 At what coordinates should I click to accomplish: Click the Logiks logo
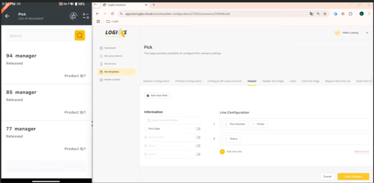tap(116, 33)
